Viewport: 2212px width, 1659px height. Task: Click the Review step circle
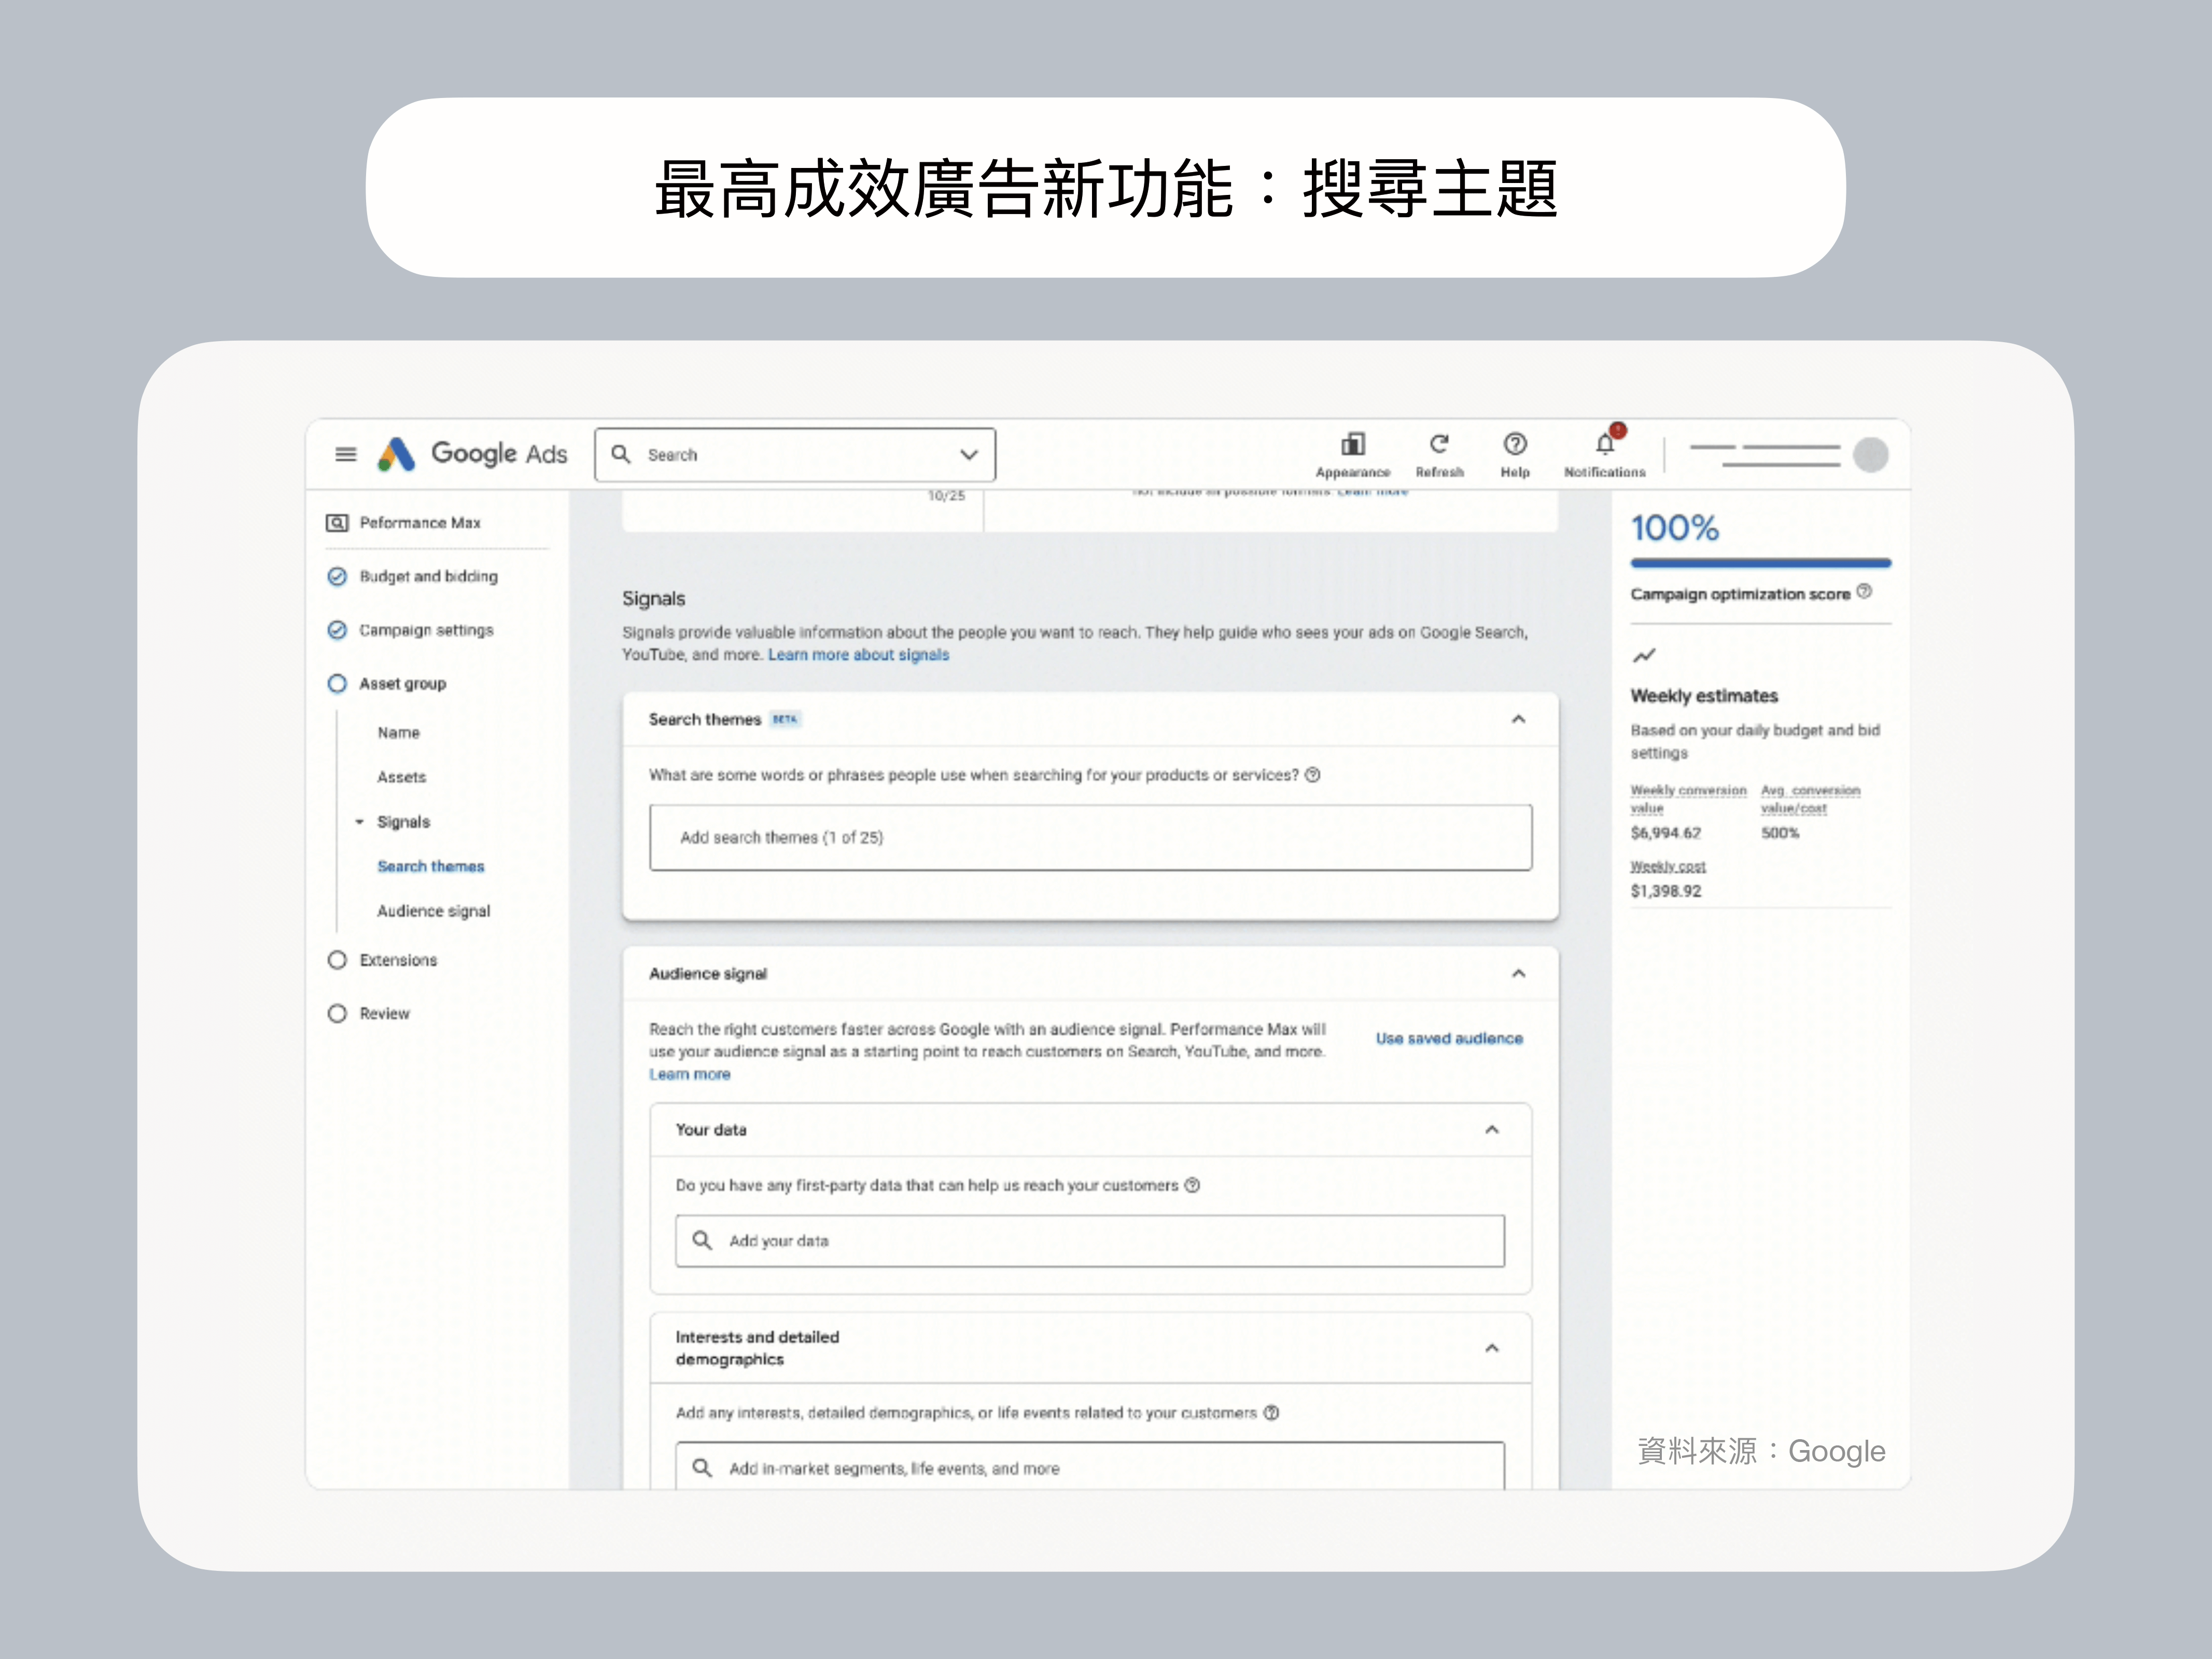pyautogui.click(x=337, y=1013)
